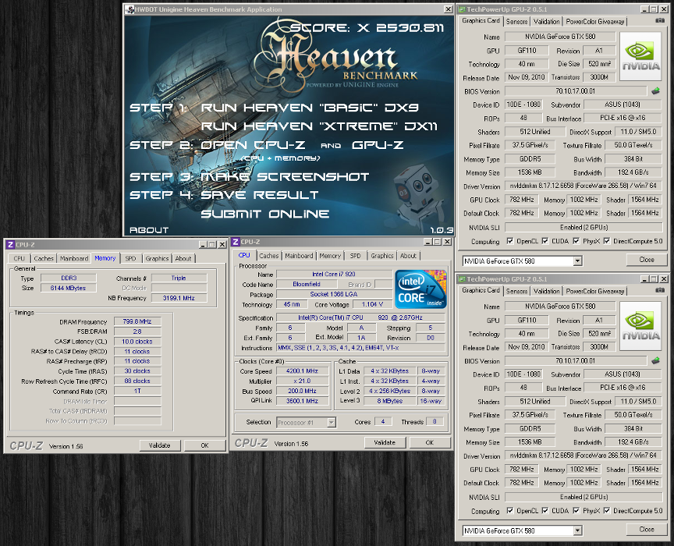The height and width of the screenshot is (546, 674).
Task: Click processor Name field Intel Core i7 920
Action: click(334, 274)
